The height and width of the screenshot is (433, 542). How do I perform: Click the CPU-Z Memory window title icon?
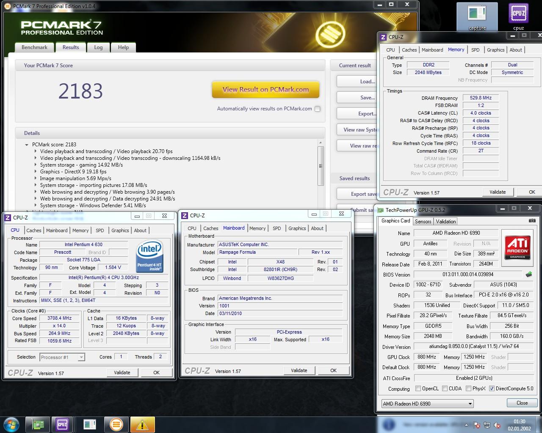pos(383,37)
